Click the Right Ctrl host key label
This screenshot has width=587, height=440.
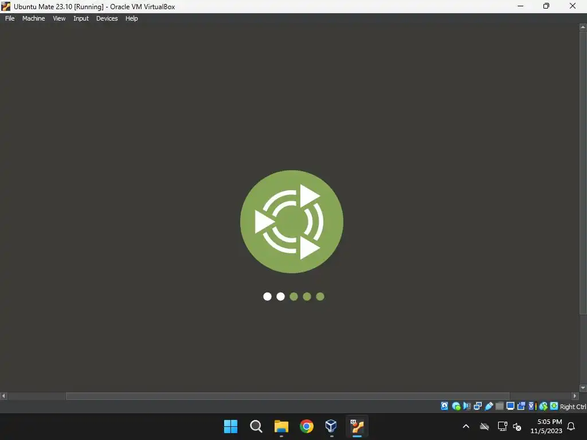tap(573, 407)
